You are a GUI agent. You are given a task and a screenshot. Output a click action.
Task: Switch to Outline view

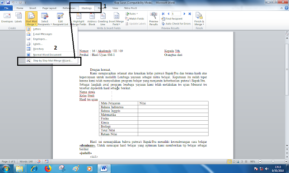click(242, 161)
